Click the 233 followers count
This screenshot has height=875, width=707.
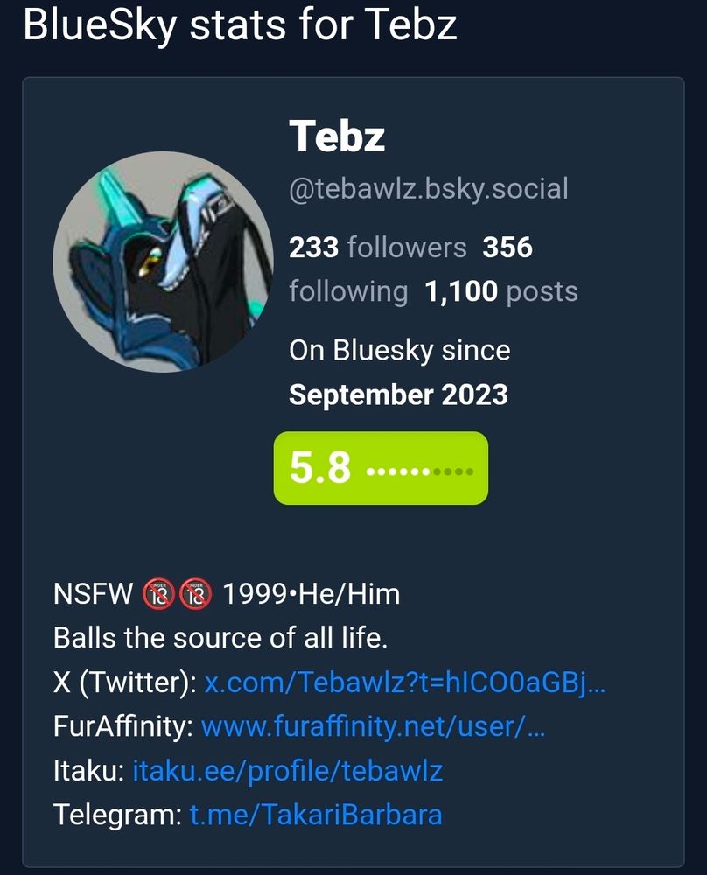pyautogui.click(x=378, y=248)
